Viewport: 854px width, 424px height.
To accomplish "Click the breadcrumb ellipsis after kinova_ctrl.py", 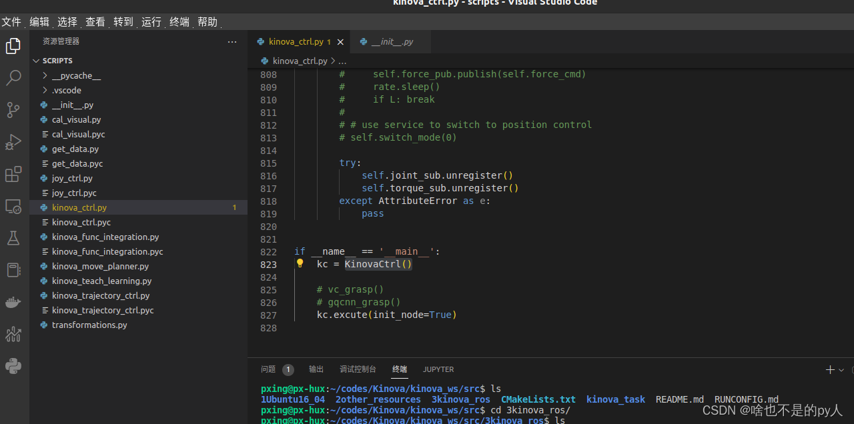I will 342,61.
